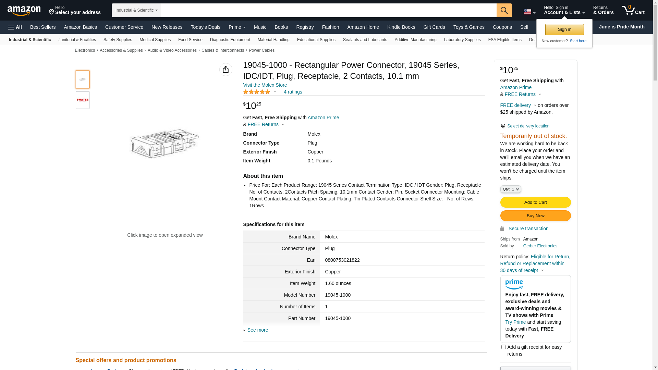
Task: Click into the search text field
Action: (328, 10)
